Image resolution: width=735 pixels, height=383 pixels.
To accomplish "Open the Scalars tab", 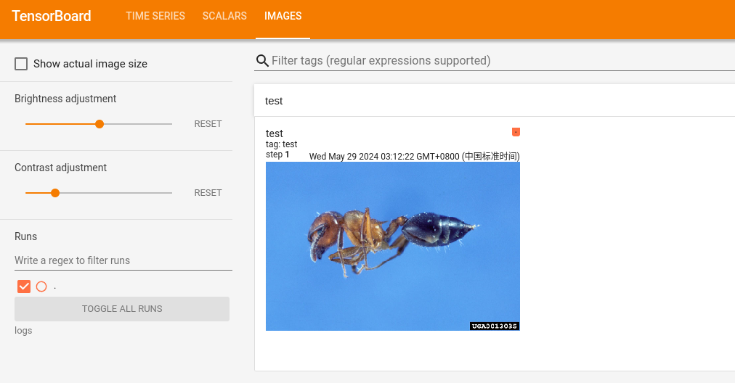I will (x=224, y=16).
